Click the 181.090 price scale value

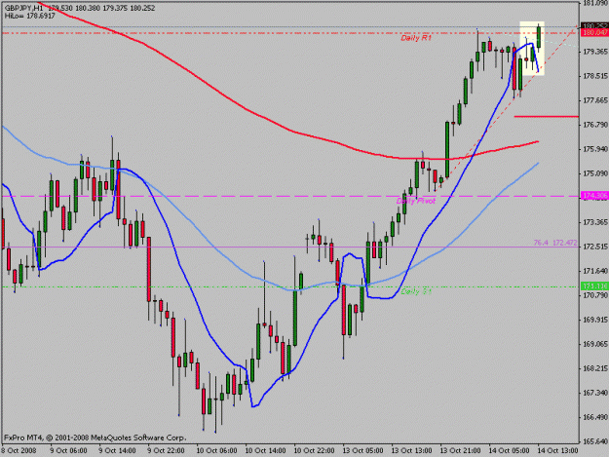pyautogui.click(x=595, y=3)
